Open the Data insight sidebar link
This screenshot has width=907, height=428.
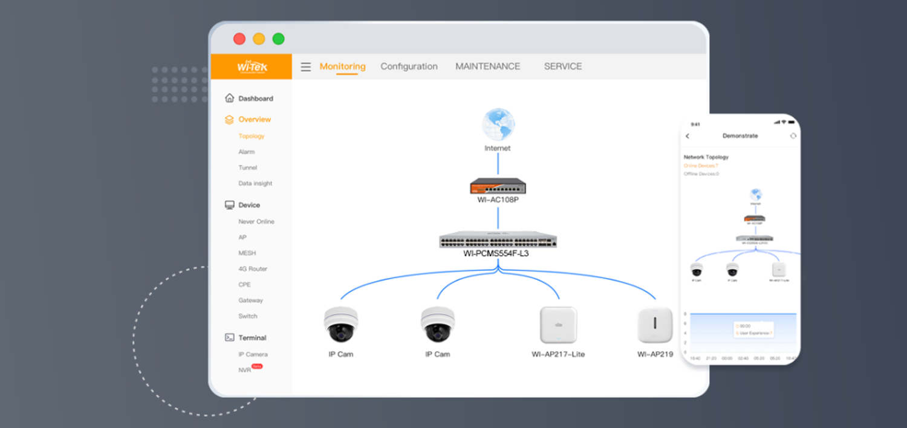click(x=255, y=183)
